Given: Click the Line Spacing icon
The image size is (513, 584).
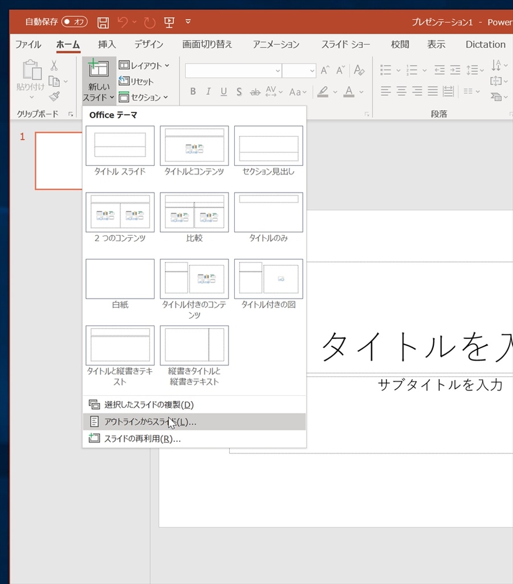Looking at the screenshot, I should point(473,70).
